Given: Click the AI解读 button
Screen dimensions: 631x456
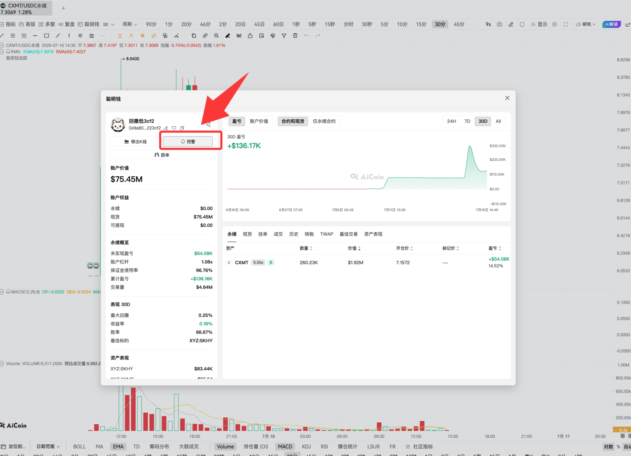Looking at the screenshot, I should 611,24.
